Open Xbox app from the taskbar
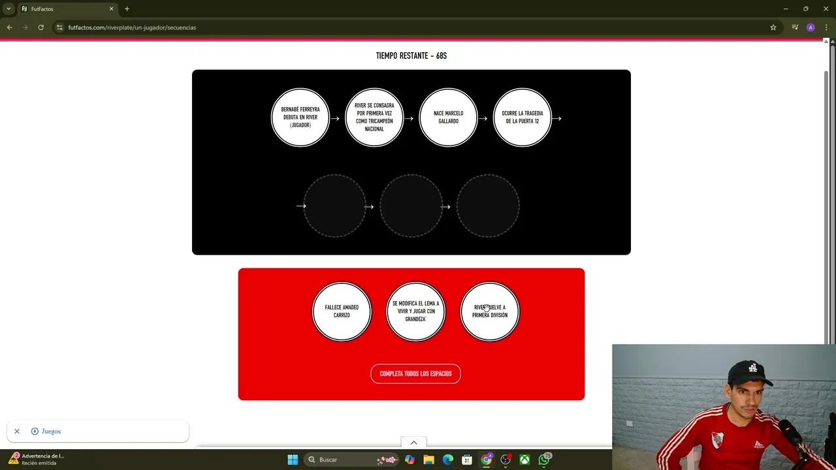This screenshot has width=836, height=470. pyautogui.click(x=524, y=460)
